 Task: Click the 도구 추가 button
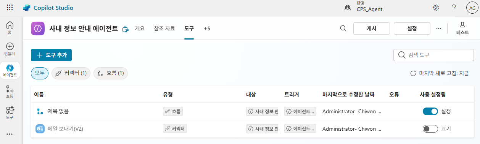51,55
